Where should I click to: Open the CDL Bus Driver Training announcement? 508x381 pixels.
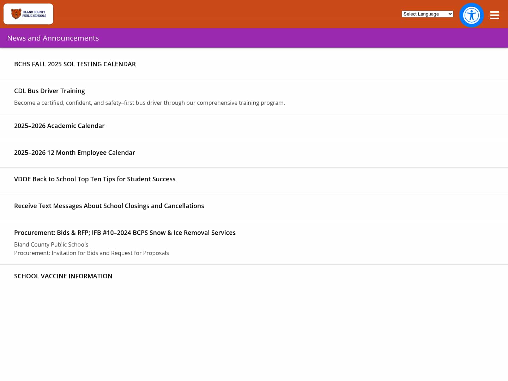tap(49, 91)
